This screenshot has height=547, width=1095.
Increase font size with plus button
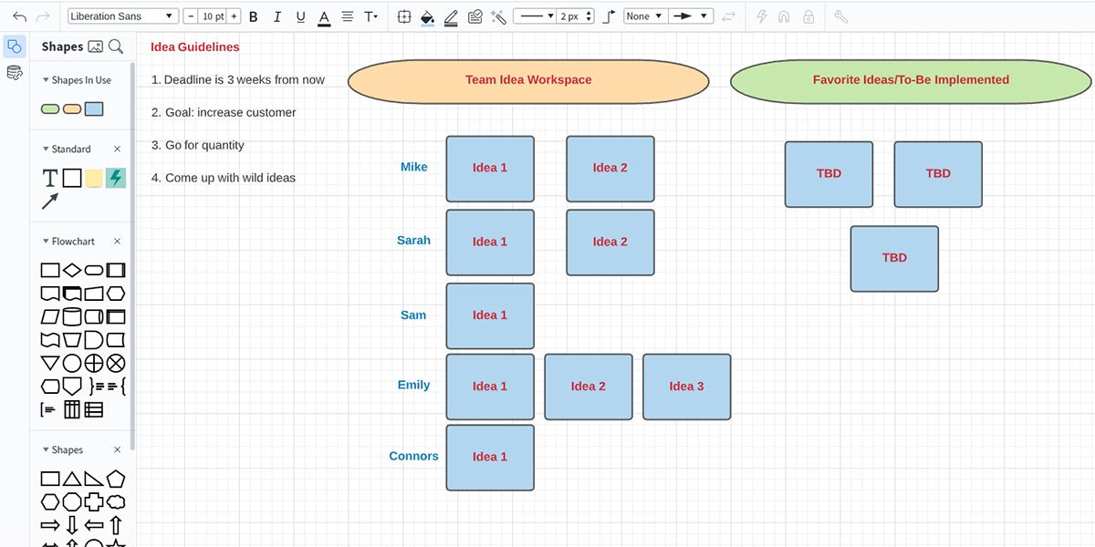234,16
